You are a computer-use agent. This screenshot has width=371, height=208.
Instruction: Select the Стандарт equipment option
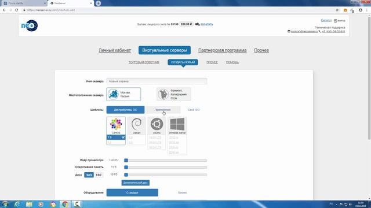point(132,192)
